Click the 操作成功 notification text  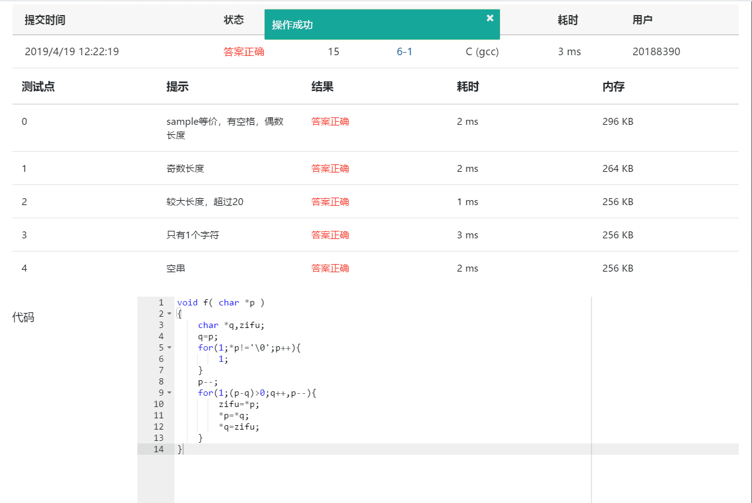tap(292, 25)
